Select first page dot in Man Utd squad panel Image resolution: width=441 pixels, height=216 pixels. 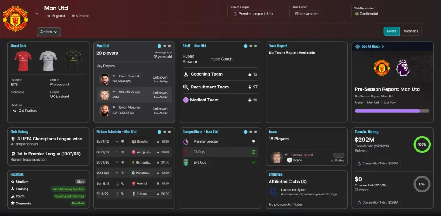coord(159,46)
